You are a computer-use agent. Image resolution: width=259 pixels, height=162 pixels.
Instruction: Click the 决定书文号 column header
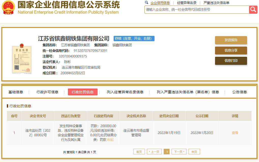pyautogui.click(x=38, y=116)
